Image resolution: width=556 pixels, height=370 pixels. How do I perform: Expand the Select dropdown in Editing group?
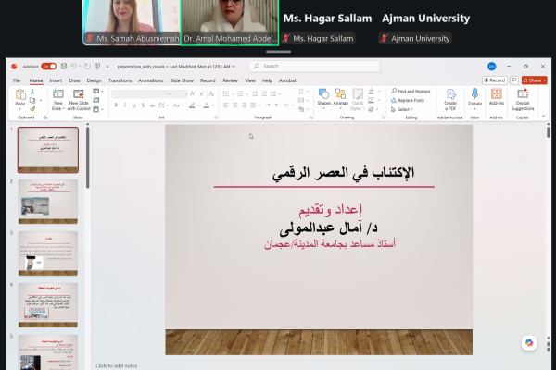(x=404, y=108)
